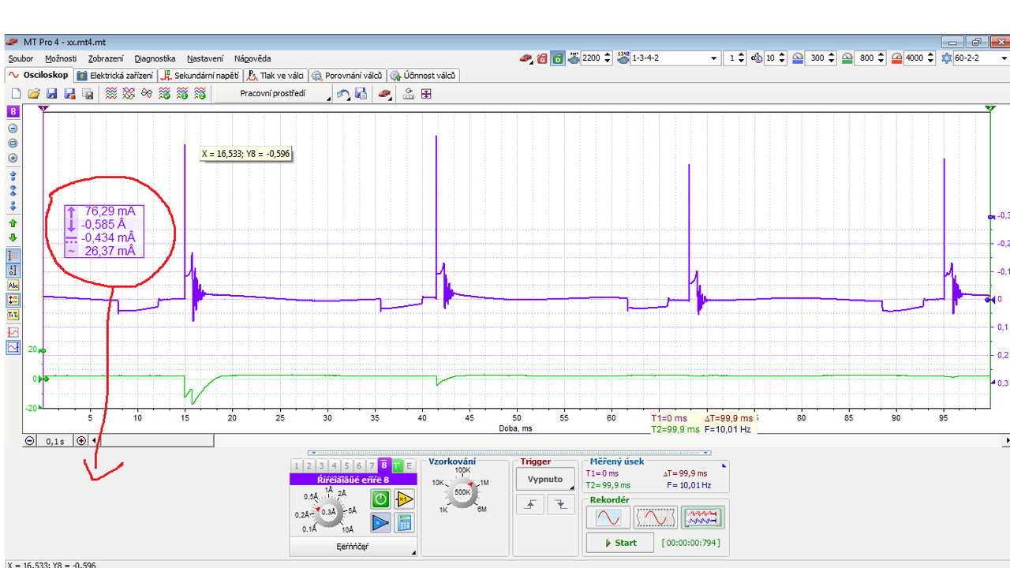The image size is (1010, 568).
Task: Create a new file with the blank page icon
Action: tap(15, 94)
